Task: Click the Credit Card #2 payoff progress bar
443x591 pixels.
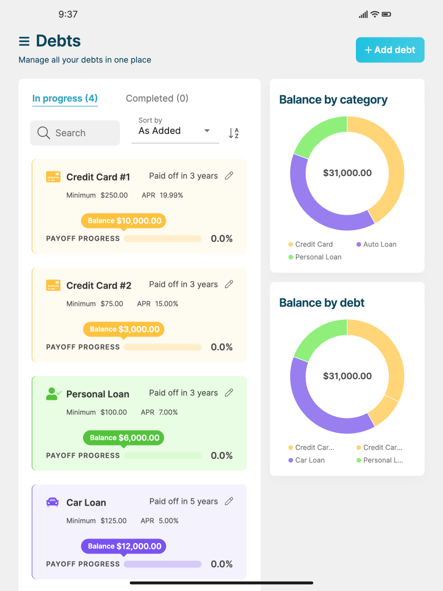Action: tap(163, 347)
